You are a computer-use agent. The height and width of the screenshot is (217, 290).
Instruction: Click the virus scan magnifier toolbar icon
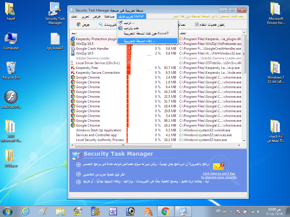click(x=101, y=24)
